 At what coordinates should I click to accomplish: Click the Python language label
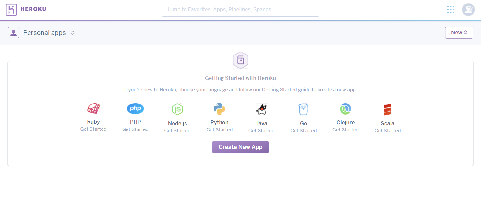click(x=220, y=123)
